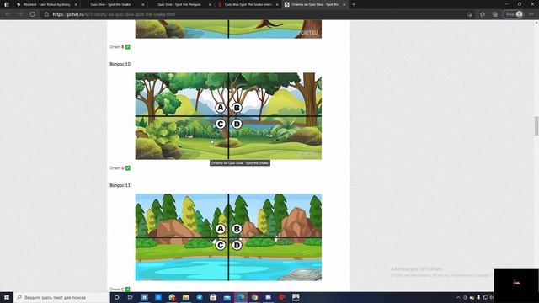Click the Вопрос 11 heading

pos(120,185)
